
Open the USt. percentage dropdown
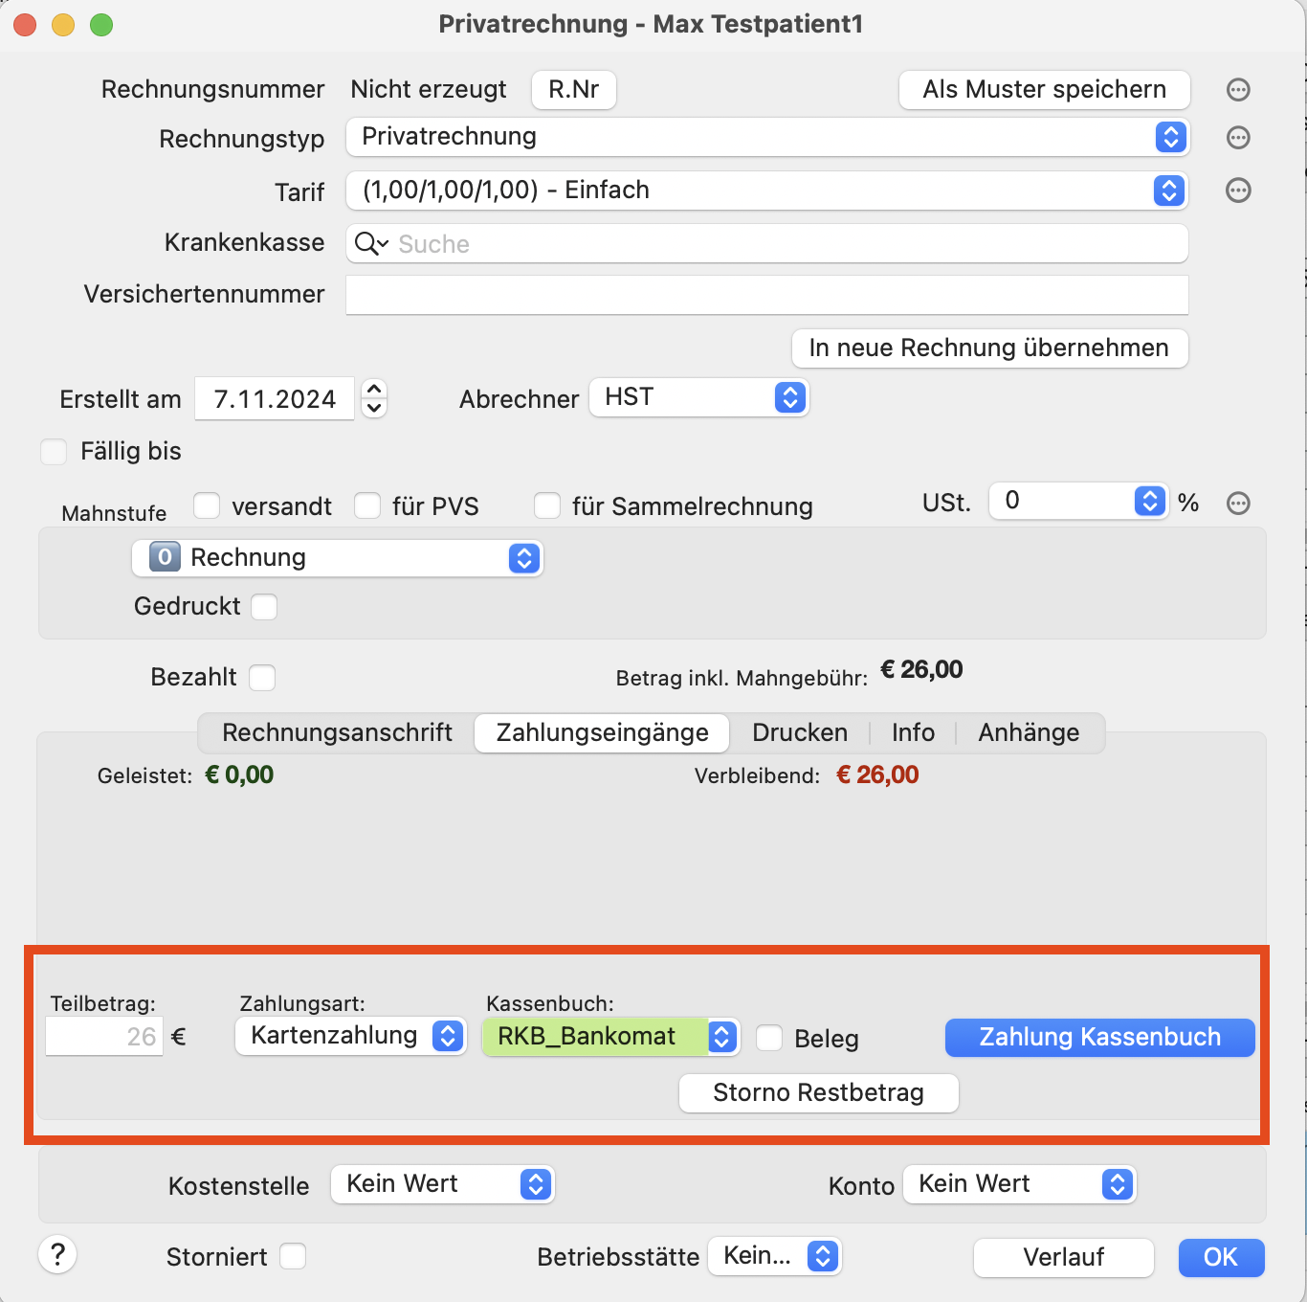pos(1078,501)
